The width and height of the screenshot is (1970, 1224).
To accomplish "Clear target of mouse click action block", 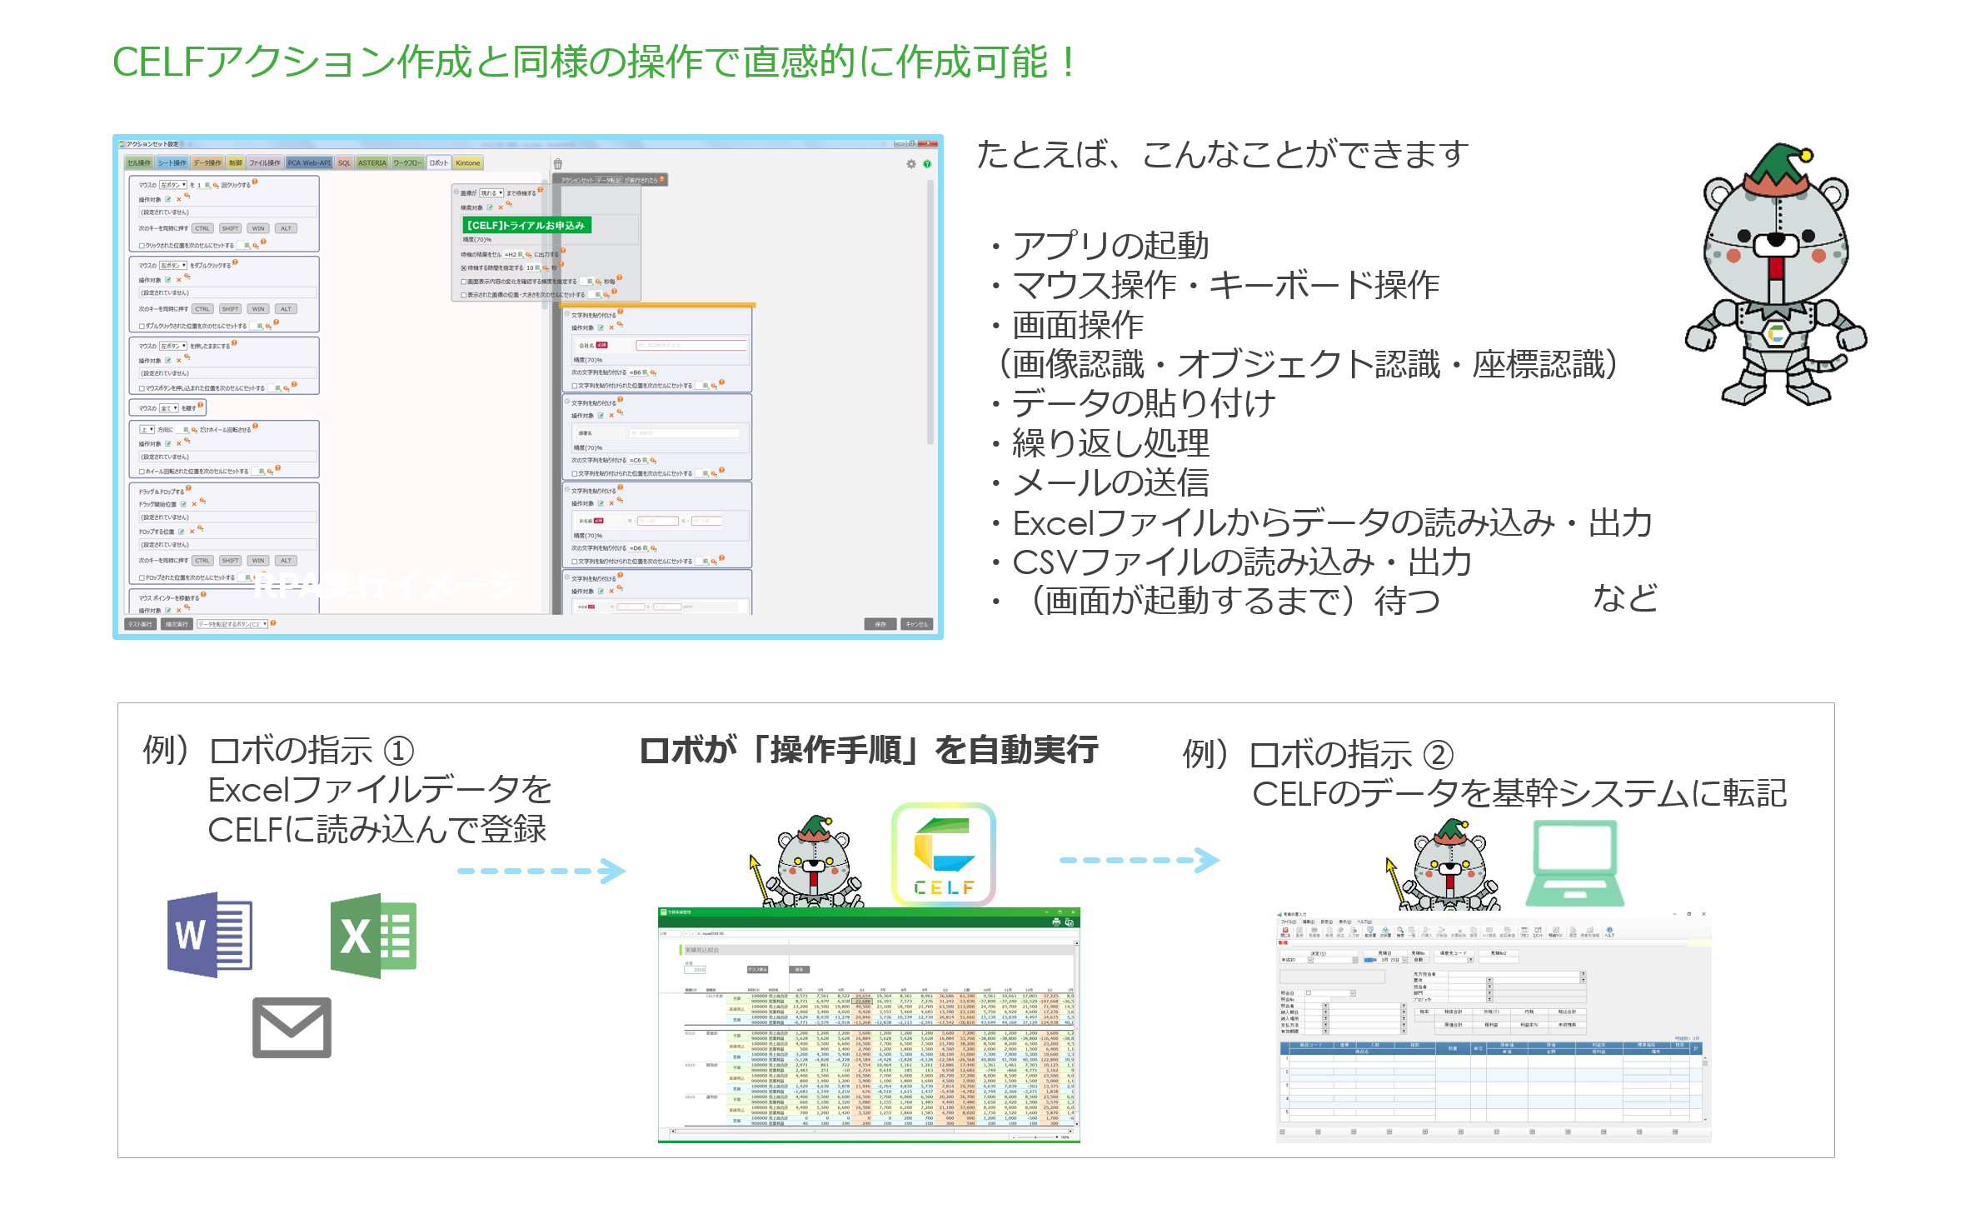I will [x=178, y=199].
